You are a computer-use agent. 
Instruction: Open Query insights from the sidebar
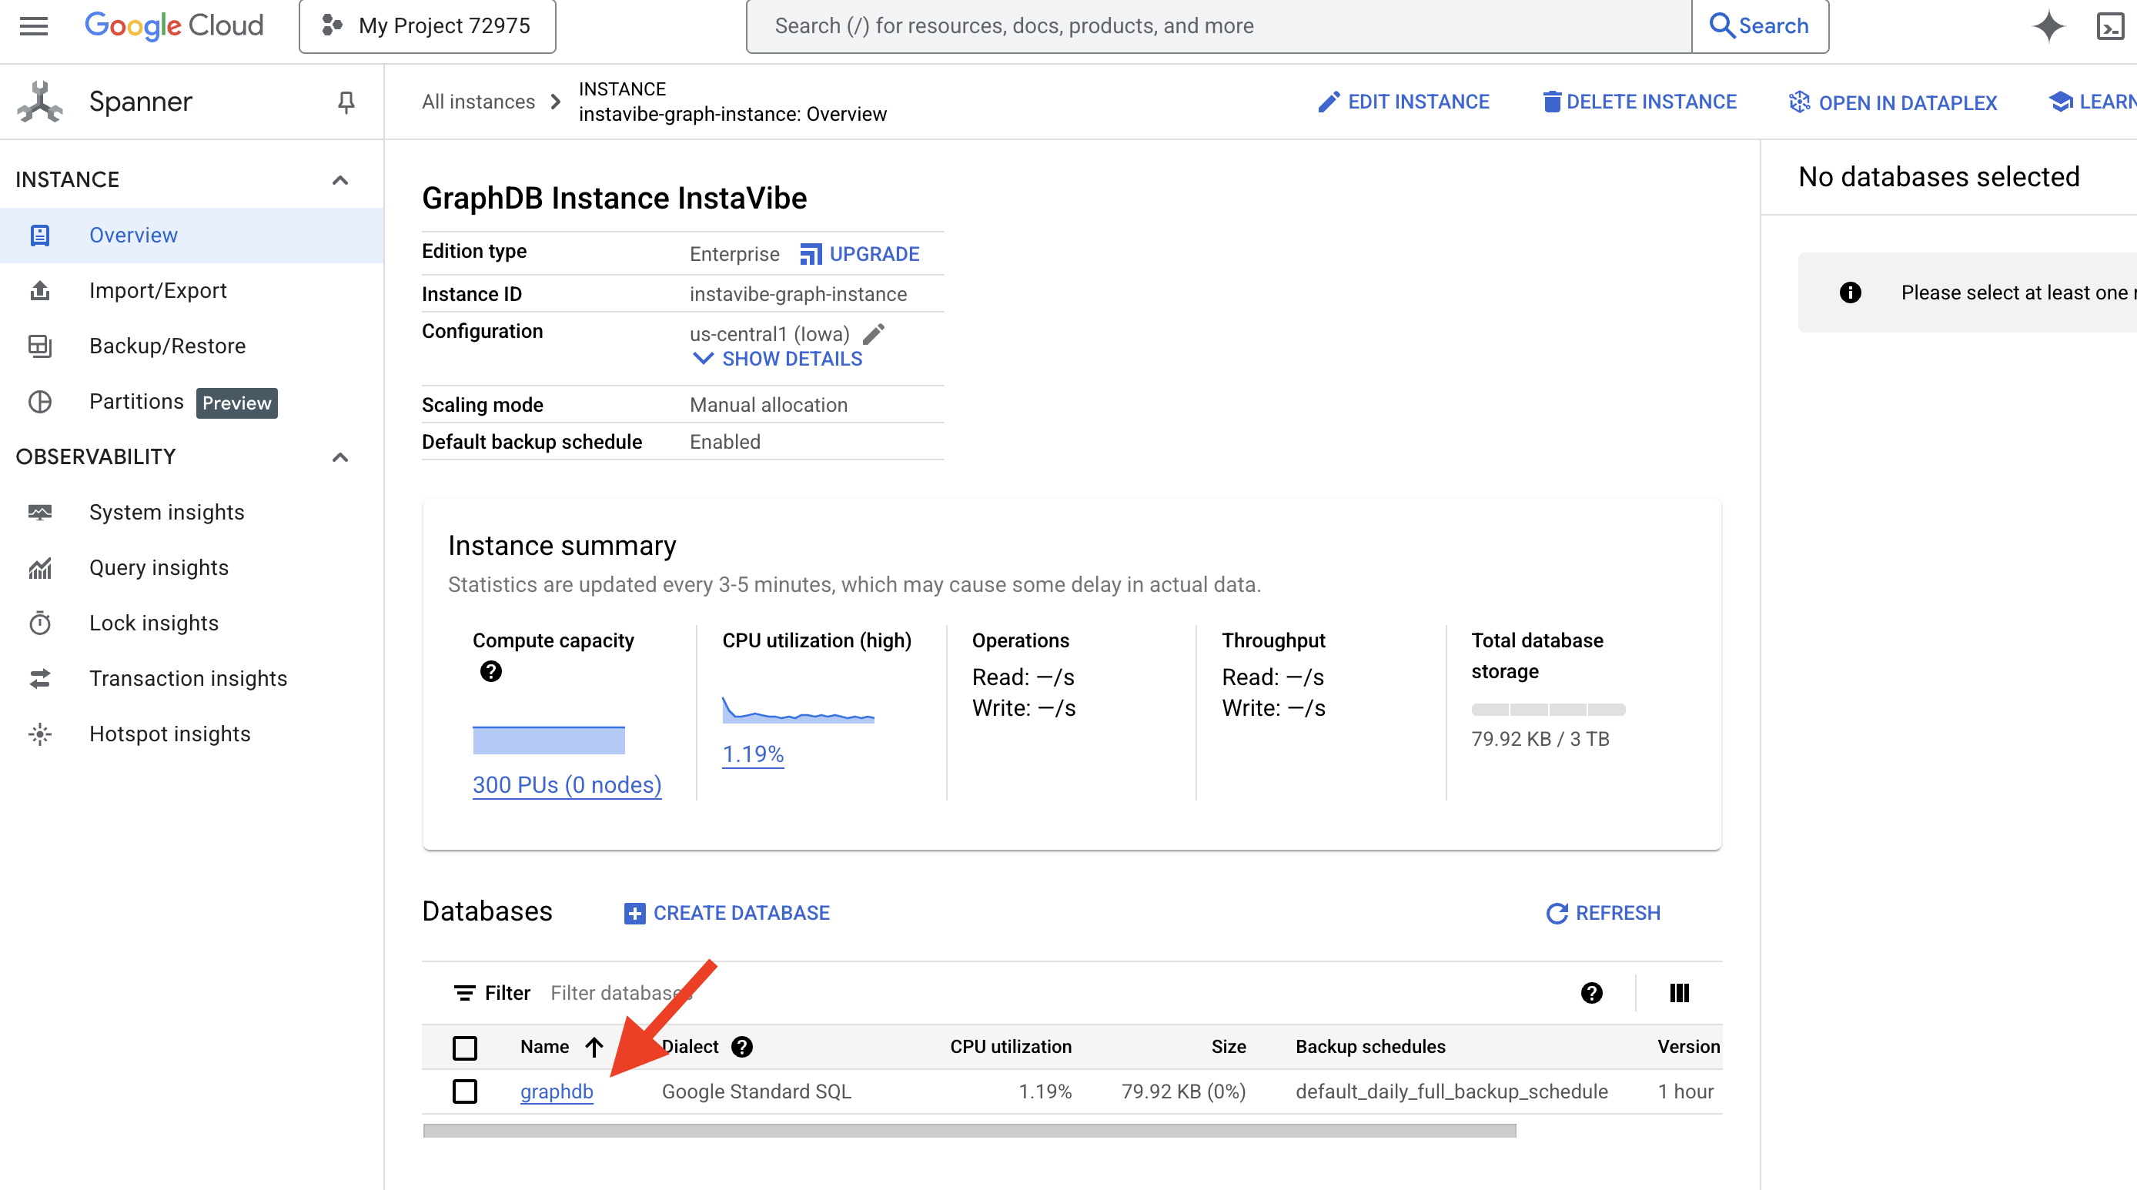point(159,567)
